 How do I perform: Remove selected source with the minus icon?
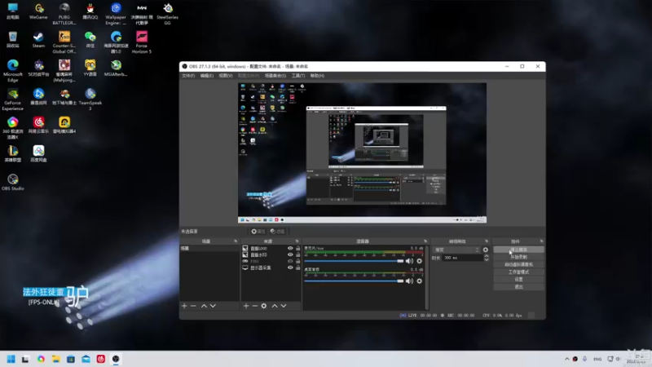click(255, 306)
